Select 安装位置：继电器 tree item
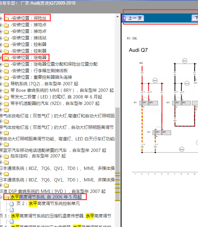Image resolution: width=198 pixels, height=227 pixels. [29, 58]
